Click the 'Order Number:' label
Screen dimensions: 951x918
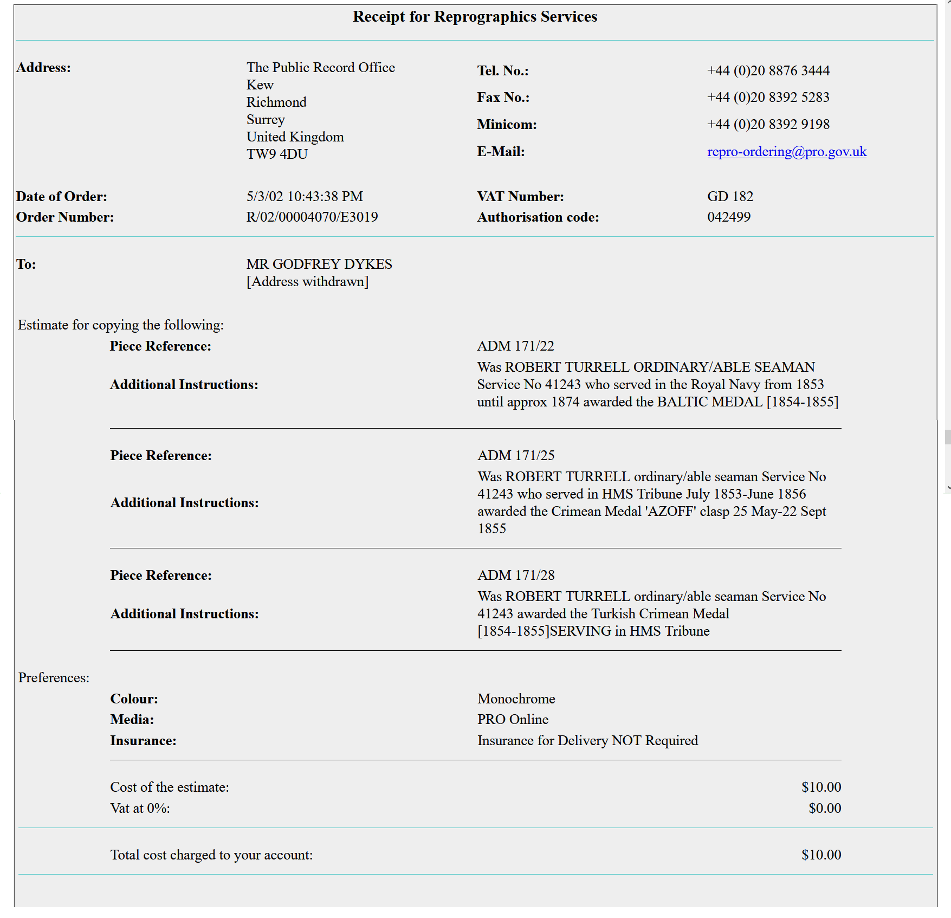[x=65, y=217]
